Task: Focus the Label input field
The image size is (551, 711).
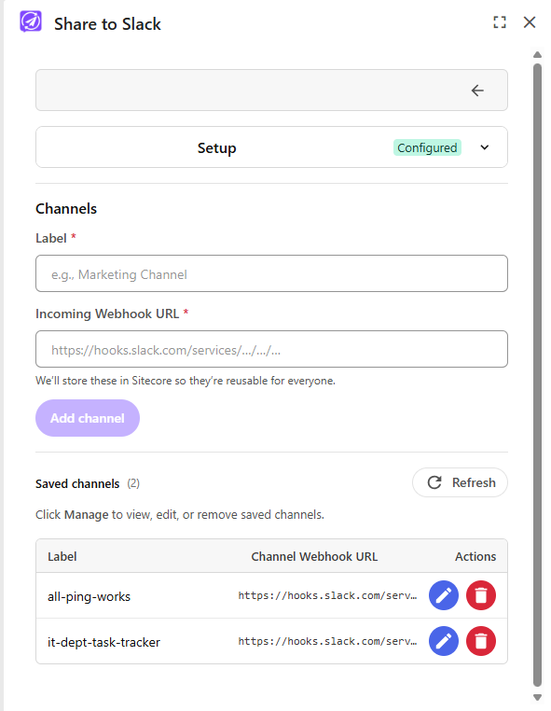Action: pyautogui.click(x=271, y=273)
